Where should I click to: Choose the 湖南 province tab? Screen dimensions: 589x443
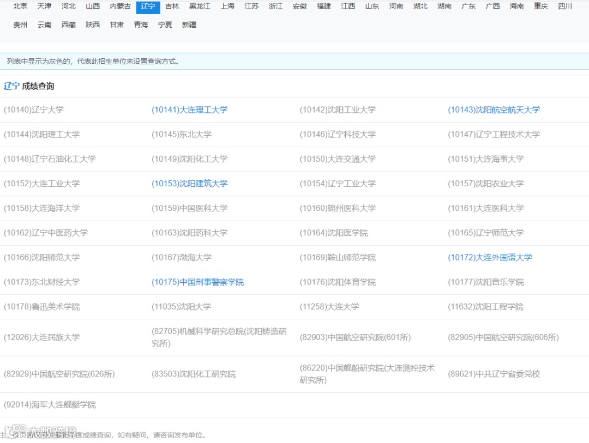(444, 7)
